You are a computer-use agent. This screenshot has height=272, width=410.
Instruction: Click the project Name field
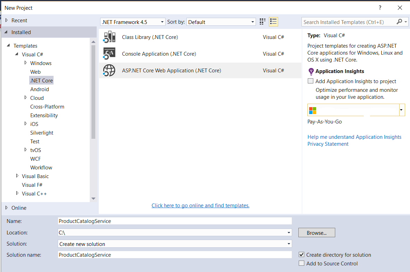175,221
